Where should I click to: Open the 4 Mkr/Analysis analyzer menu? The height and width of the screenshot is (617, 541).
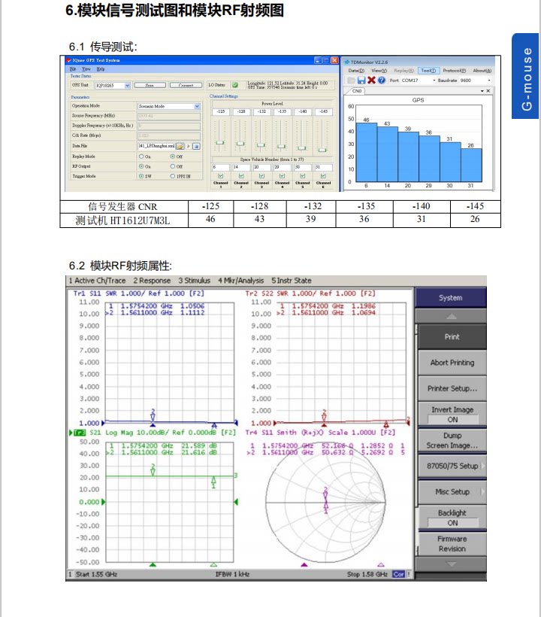[x=241, y=281]
